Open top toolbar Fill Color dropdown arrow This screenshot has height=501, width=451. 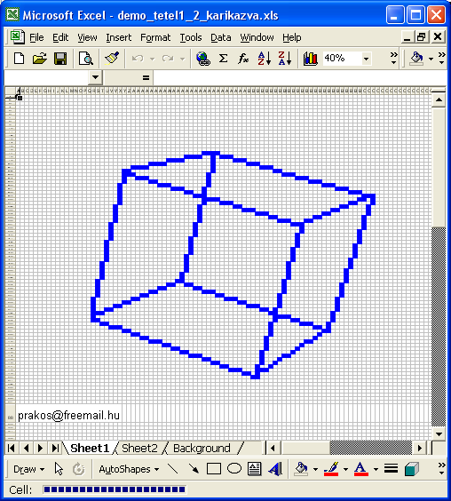(431, 59)
